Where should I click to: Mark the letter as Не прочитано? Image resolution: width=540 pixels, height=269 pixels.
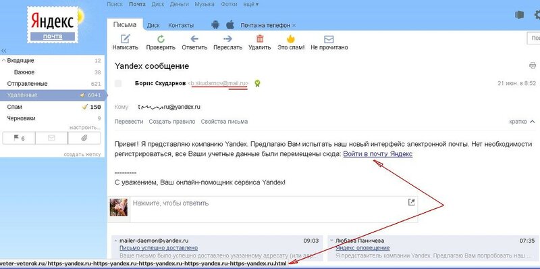pyautogui.click(x=329, y=39)
